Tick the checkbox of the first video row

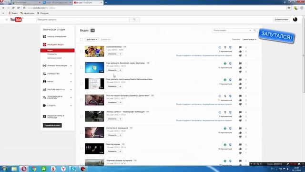[81, 51]
